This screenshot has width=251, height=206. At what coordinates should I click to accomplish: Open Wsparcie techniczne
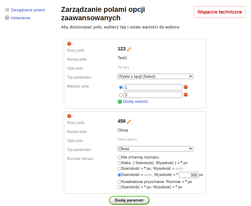[219, 12]
